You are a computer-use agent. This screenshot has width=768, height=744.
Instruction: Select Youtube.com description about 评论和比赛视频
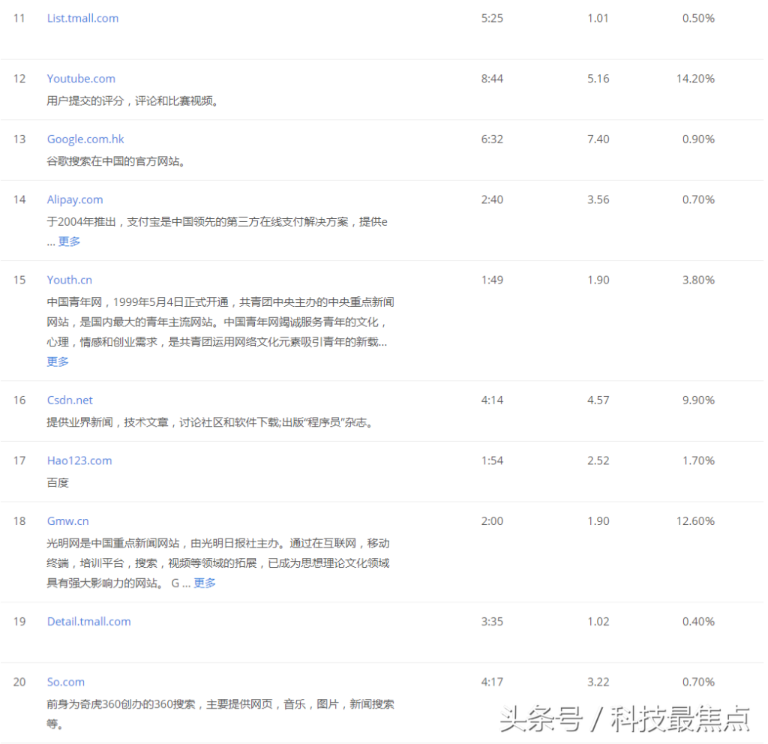pos(132,101)
